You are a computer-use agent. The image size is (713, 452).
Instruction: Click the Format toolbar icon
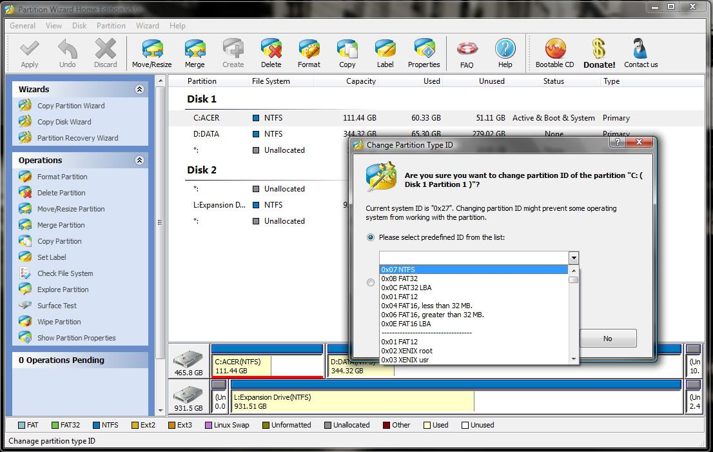point(309,48)
